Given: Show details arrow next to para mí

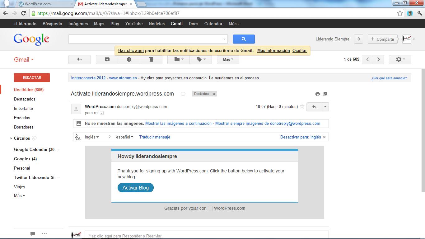Looking at the screenshot, I should click(x=102, y=113).
